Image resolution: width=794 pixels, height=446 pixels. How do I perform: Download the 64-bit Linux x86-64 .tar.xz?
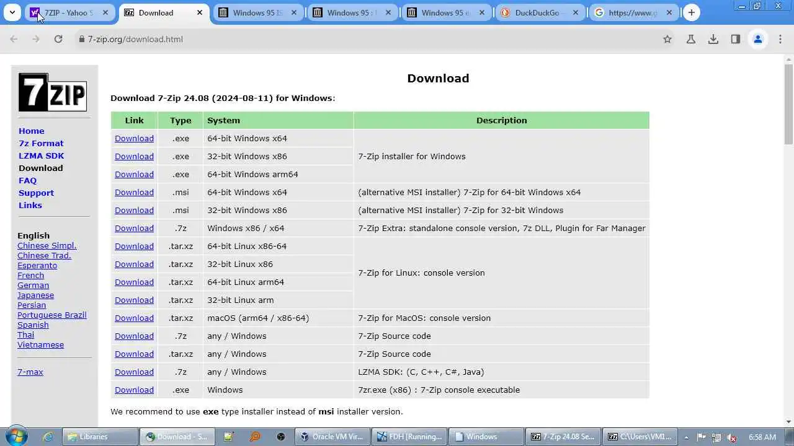134,246
